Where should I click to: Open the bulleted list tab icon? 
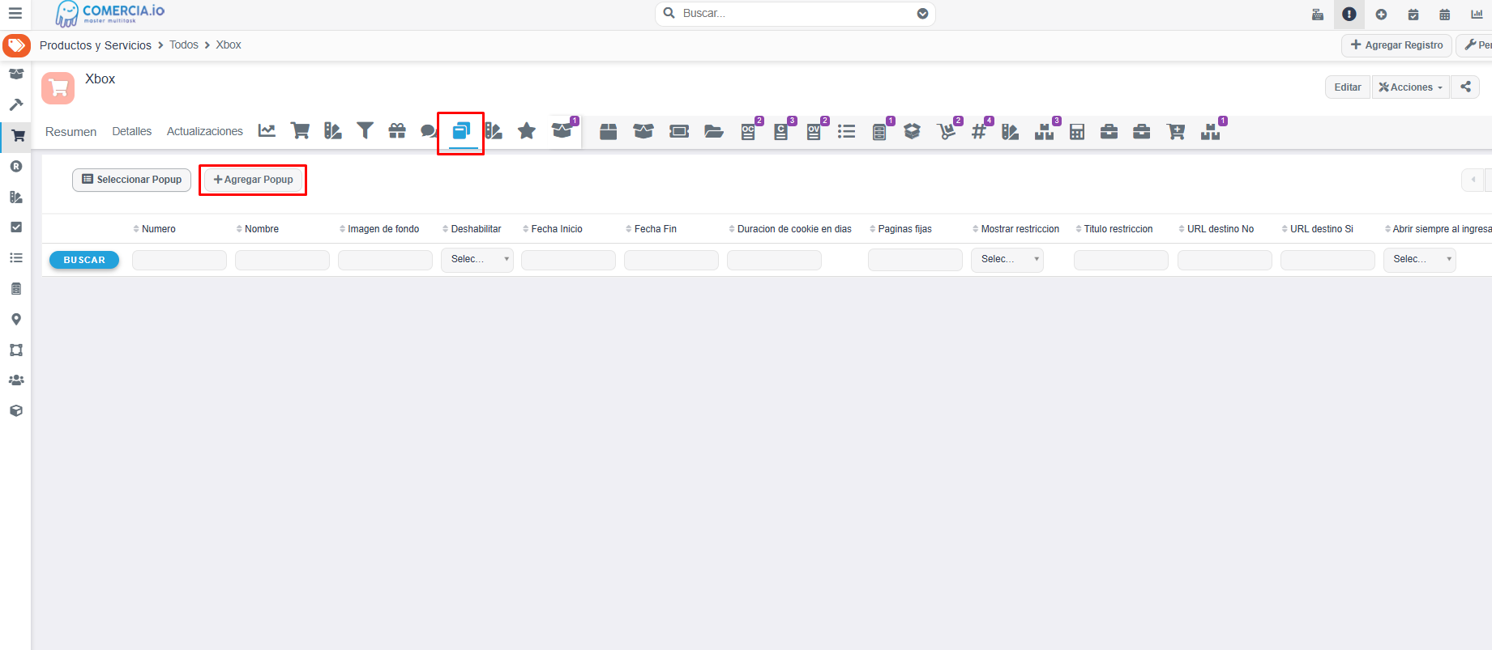tap(847, 132)
